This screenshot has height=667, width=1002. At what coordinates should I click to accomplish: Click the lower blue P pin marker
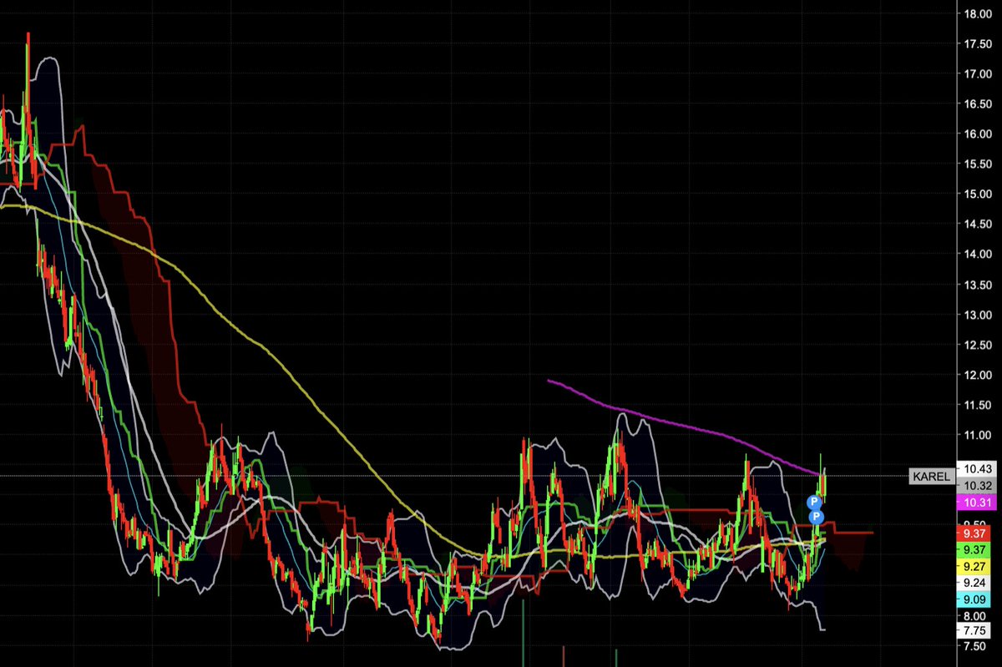(x=817, y=517)
